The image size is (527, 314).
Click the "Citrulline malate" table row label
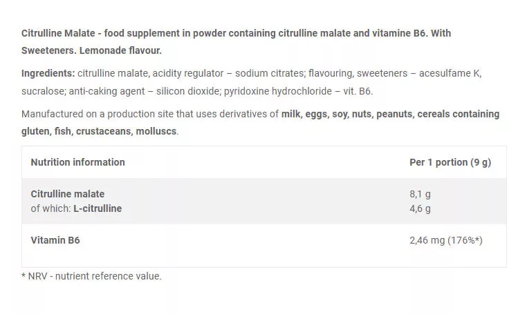67,194
